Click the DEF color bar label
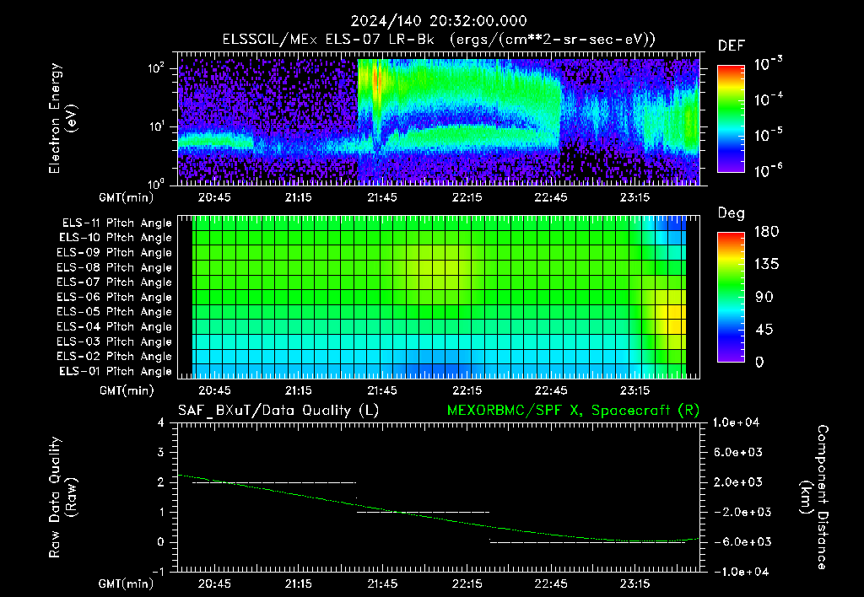This screenshot has height=597, width=864. click(x=732, y=46)
